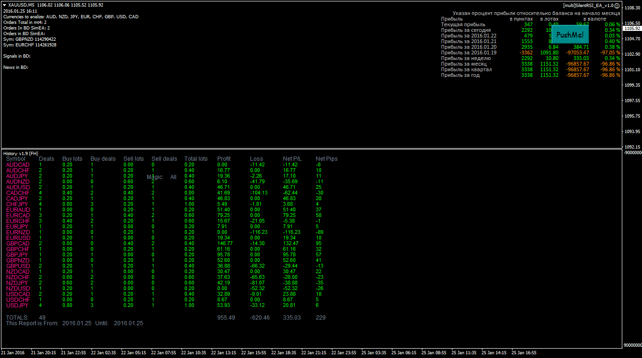
Task: Click the 'Прибыль за месяц' row label
Action: coord(464,64)
